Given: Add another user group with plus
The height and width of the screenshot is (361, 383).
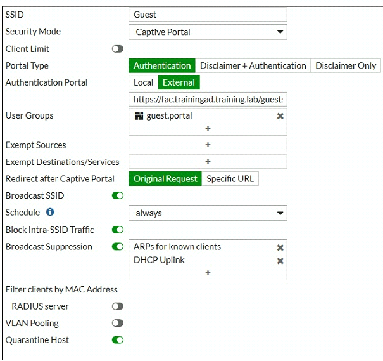Looking at the screenshot, I should 208,129.
